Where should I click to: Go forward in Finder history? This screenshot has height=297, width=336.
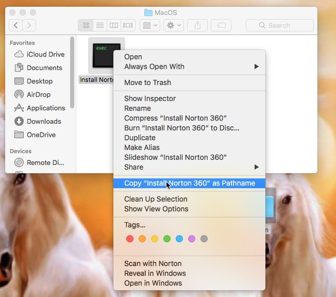point(29,25)
